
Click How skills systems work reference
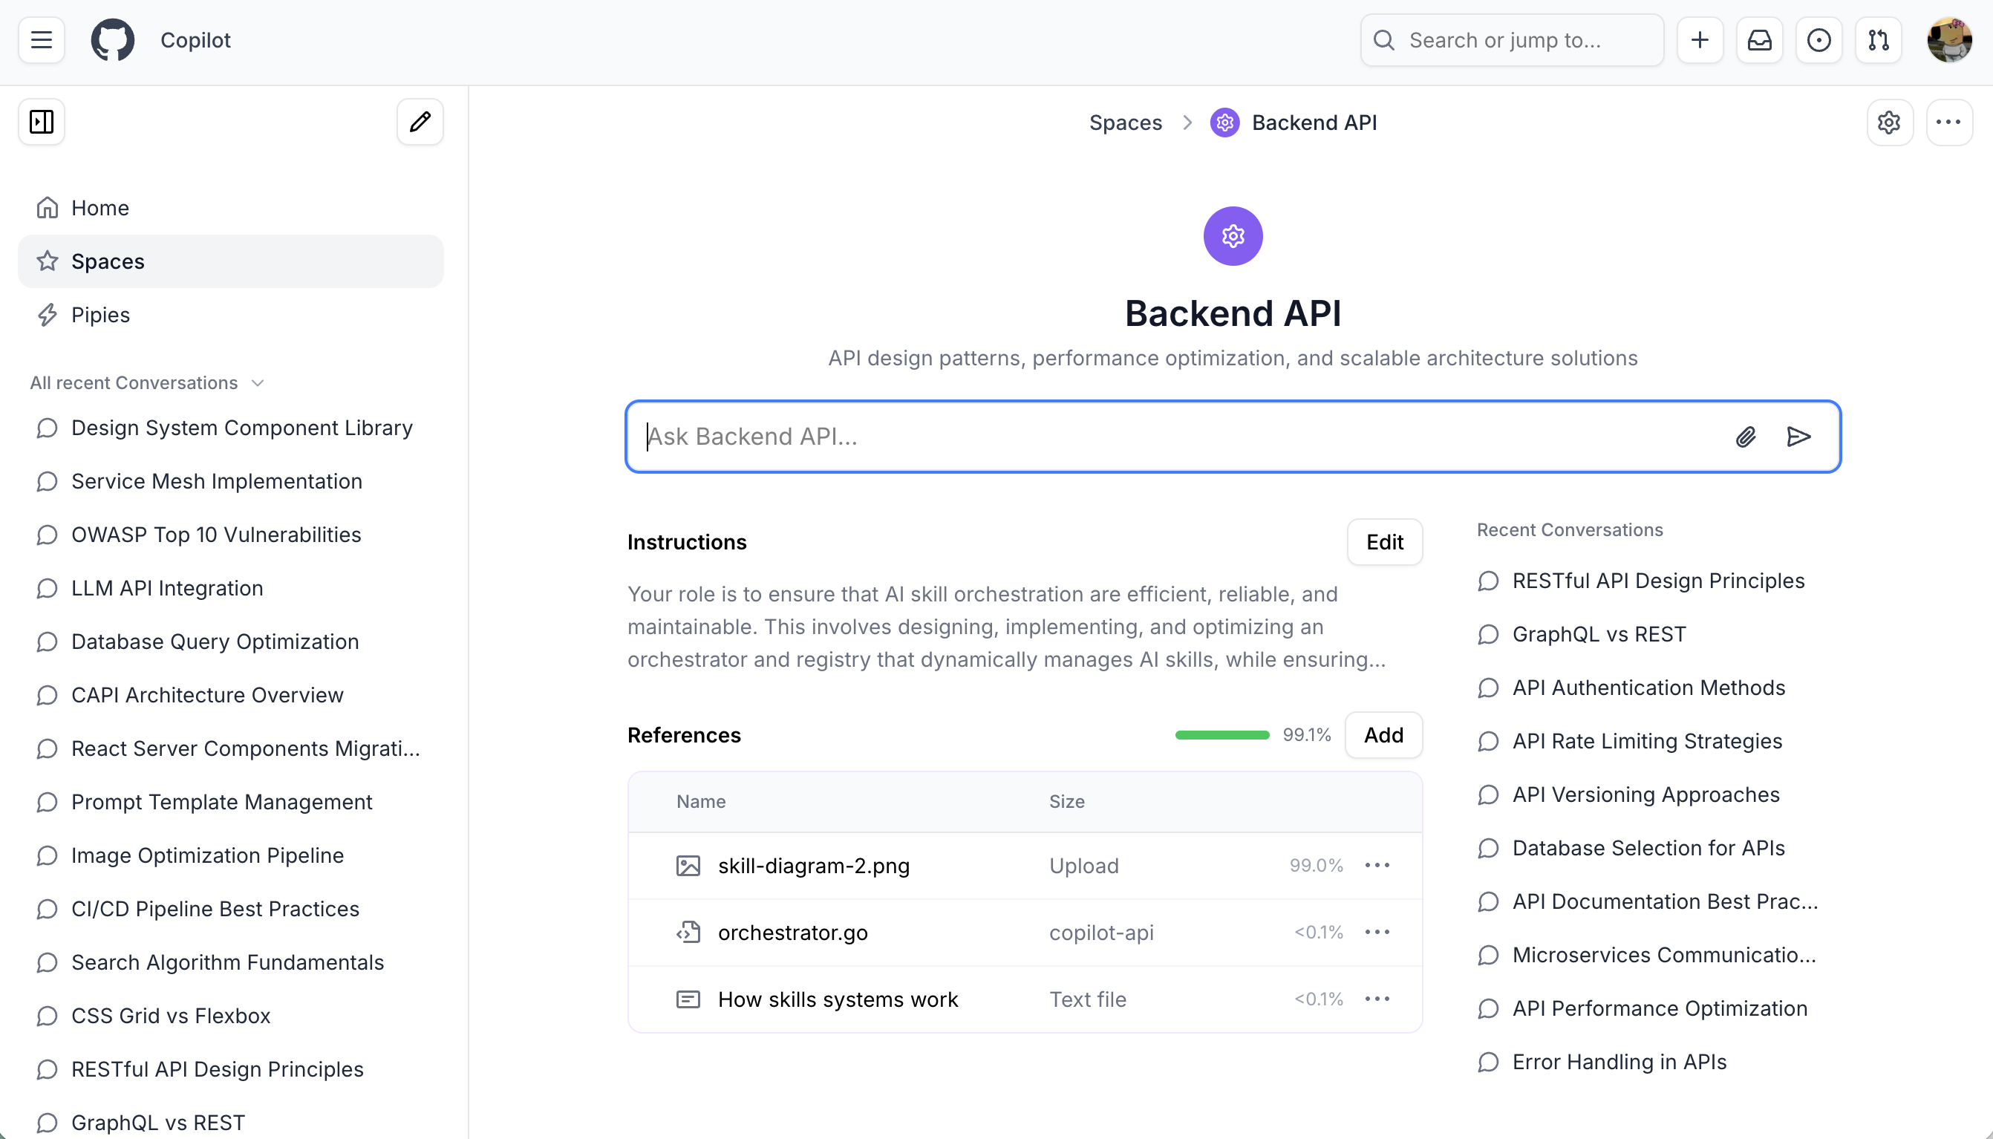coord(838,999)
